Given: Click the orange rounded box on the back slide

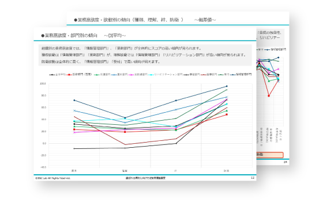Looking at the screenshot, I should (x=270, y=155).
